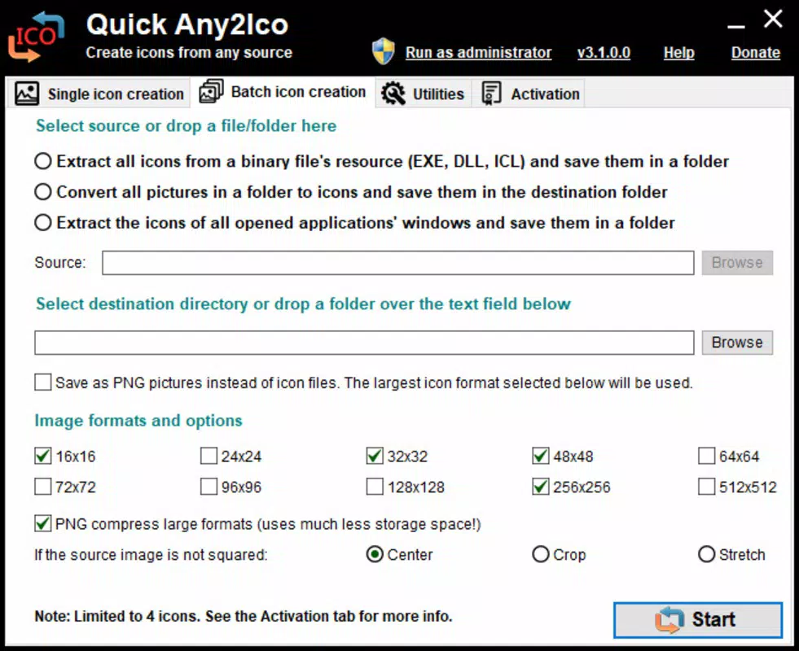The height and width of the screenshot is (651, 799).
Task: Click the Browse button for destination directory
Action: point(737,343)
